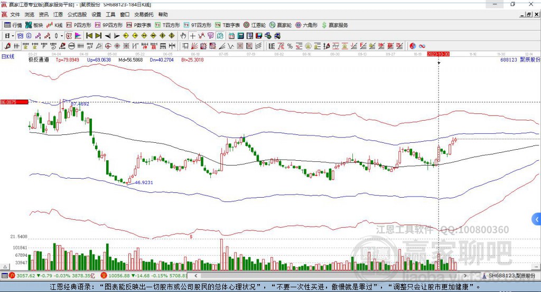Click the 沪 Shanghai index badge
The height and width of the screenshot is (292, 541).
pyautogui.click(x=12, y=276)
